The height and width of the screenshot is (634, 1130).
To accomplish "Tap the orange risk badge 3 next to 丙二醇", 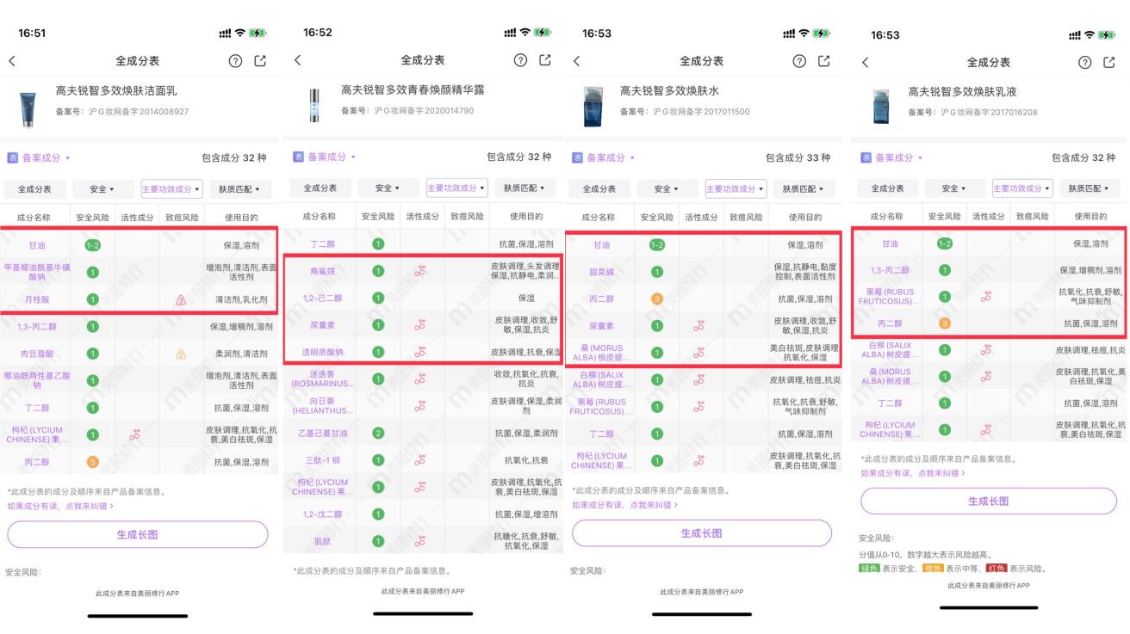I will point(92,461).
